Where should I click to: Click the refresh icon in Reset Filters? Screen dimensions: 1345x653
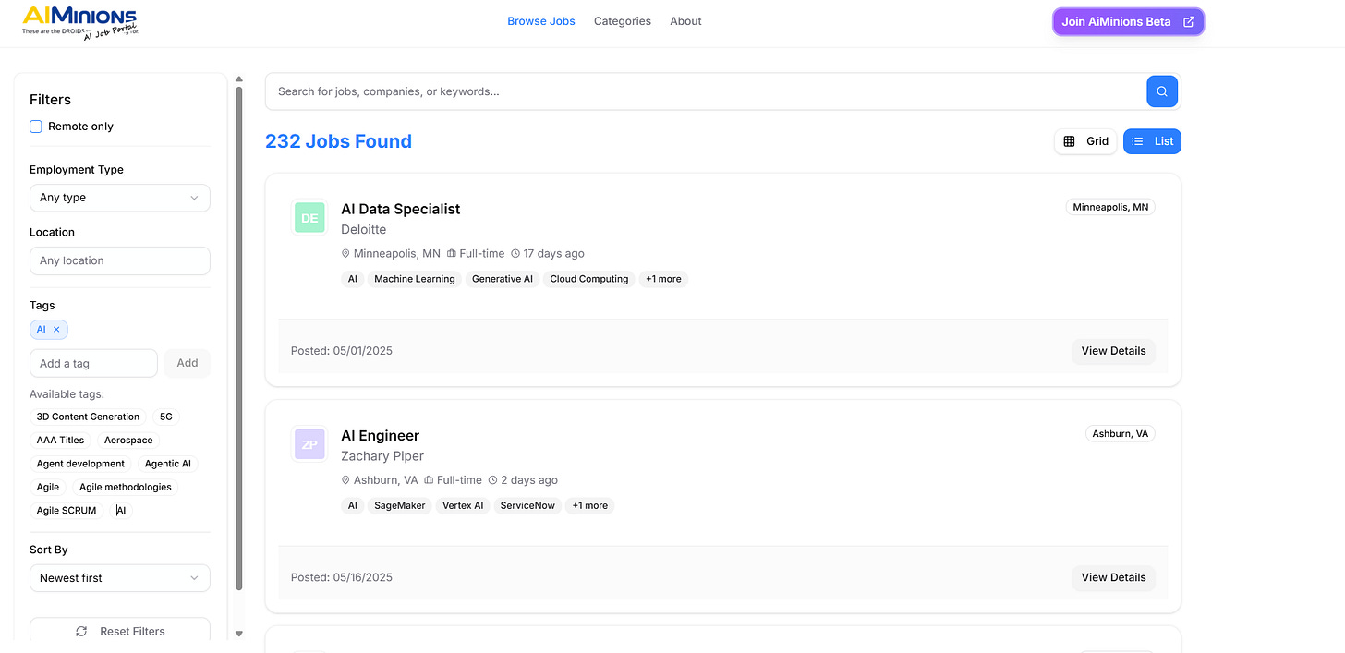pos(81,632)
